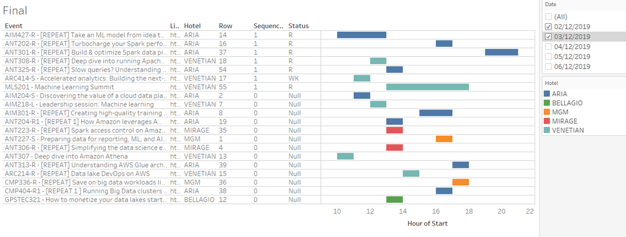Uncheck the 02/12/2019 date checkbox
The width and height of the screenshot is (626, 237).
click(x=548, y=27)
